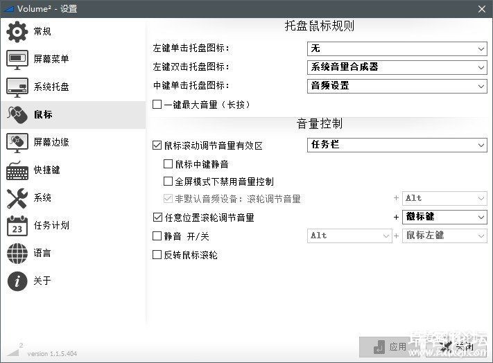Open 任务计划 calendar icon
Viewport: 493px width, 363px height.
tap(17, 226)
